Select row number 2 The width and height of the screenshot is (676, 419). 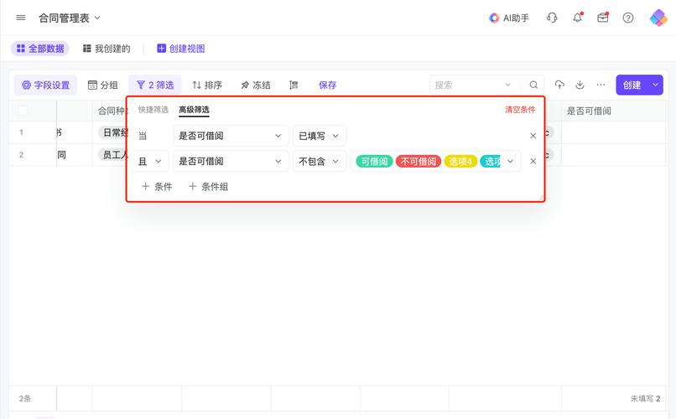tap(21, 154)
